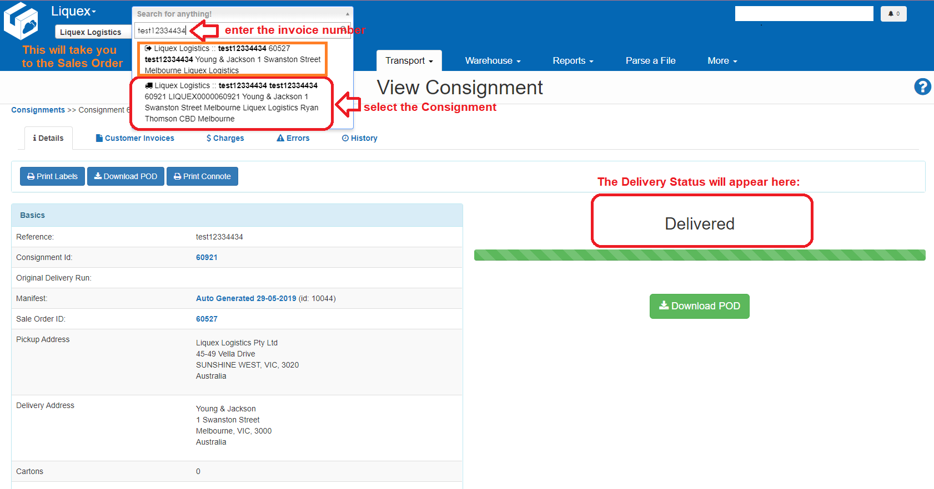Click the green Download POD button

[x=700, y=306]
